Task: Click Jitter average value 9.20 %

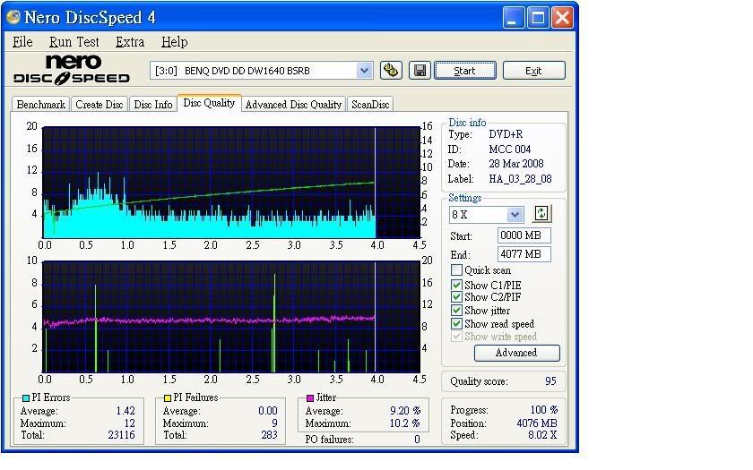Action: [405, 411]
